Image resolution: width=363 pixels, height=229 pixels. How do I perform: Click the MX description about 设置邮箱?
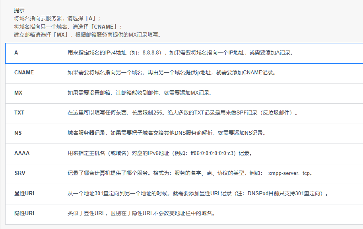(x=140, y=93)
